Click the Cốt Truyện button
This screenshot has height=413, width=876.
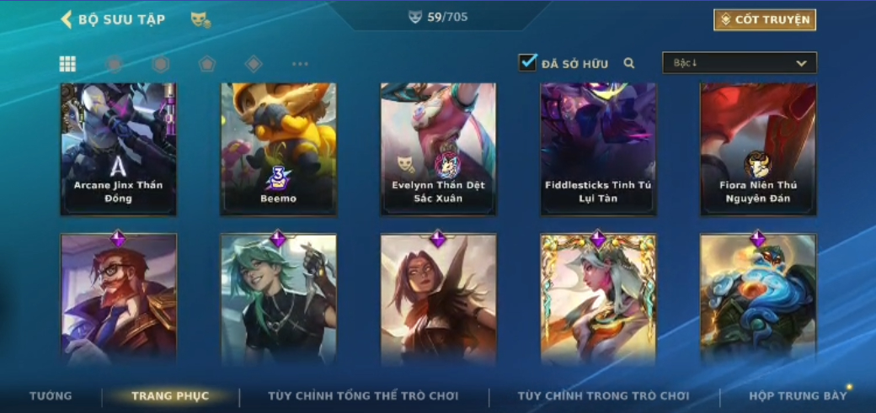tap(765, 19)
